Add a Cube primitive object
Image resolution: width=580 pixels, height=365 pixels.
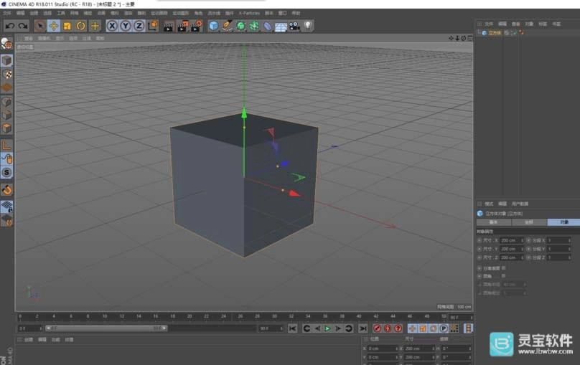click(x=213, y=26)
